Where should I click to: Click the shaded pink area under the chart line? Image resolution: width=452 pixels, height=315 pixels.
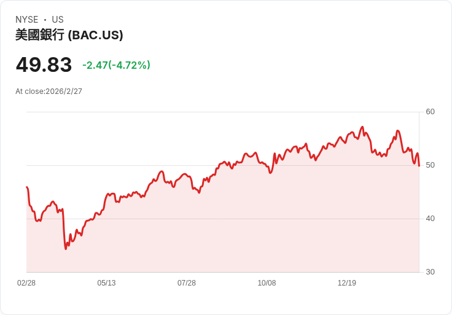(246, 233)
